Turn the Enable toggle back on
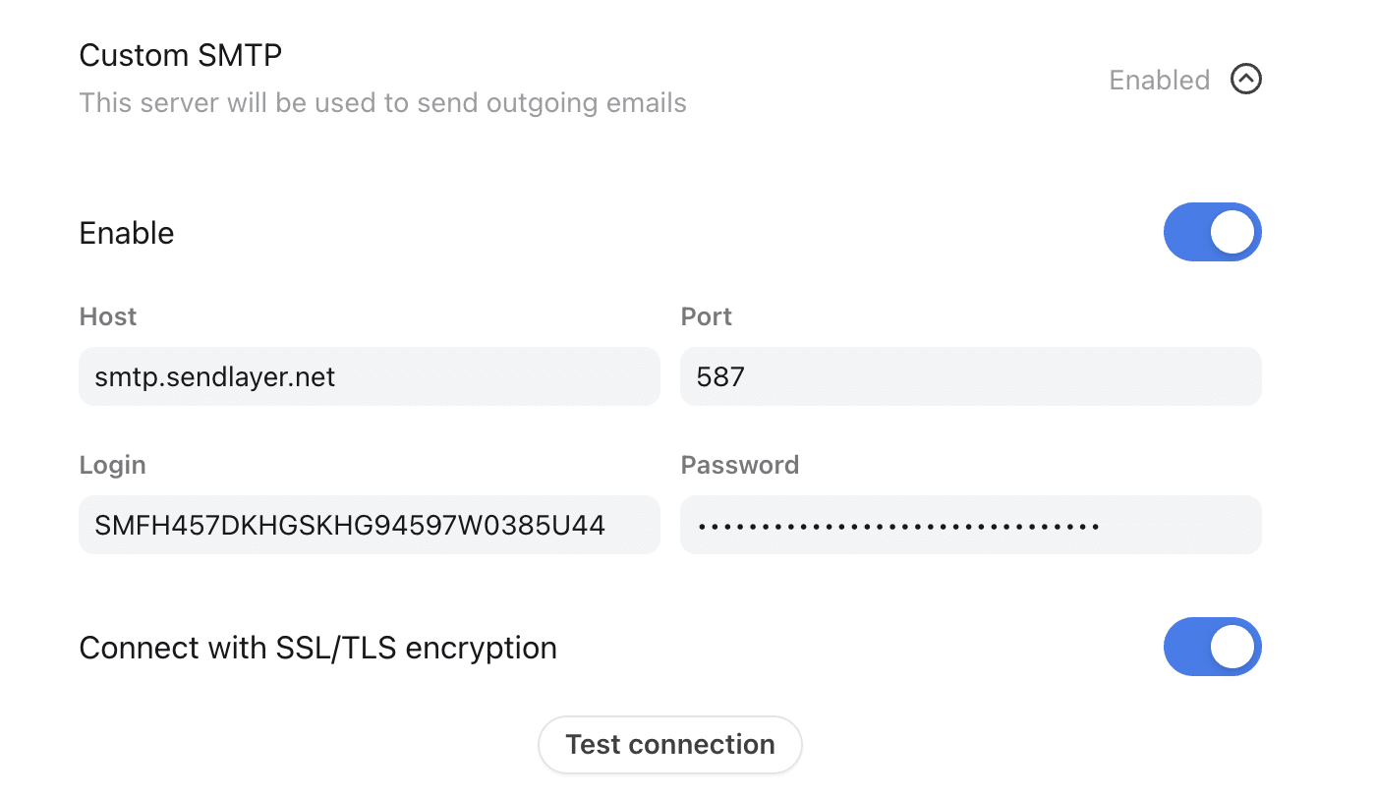Screen dimensions: 1376x796 click(1213, 232)
